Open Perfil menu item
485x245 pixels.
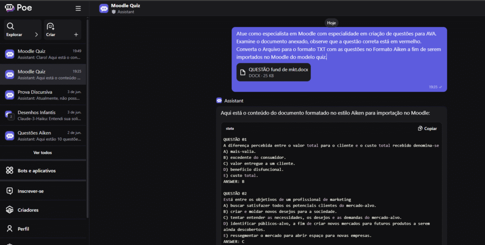tap(43, 228)
